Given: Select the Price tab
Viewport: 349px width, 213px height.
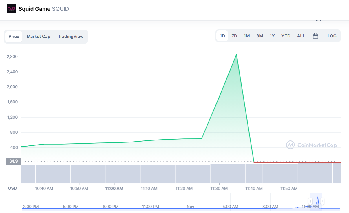Looking at the screenshot, I should pyautogui.click(x=14, y=37).
